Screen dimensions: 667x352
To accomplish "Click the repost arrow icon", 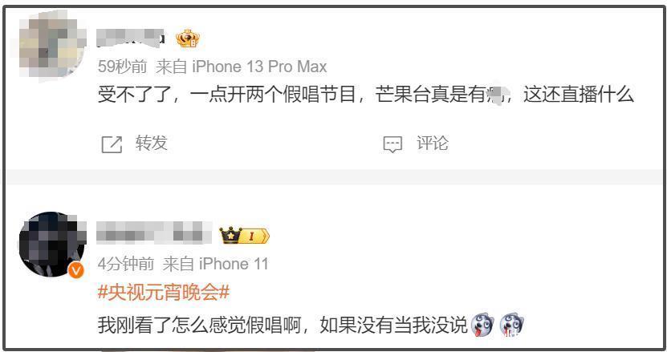I will click(112, 144).
